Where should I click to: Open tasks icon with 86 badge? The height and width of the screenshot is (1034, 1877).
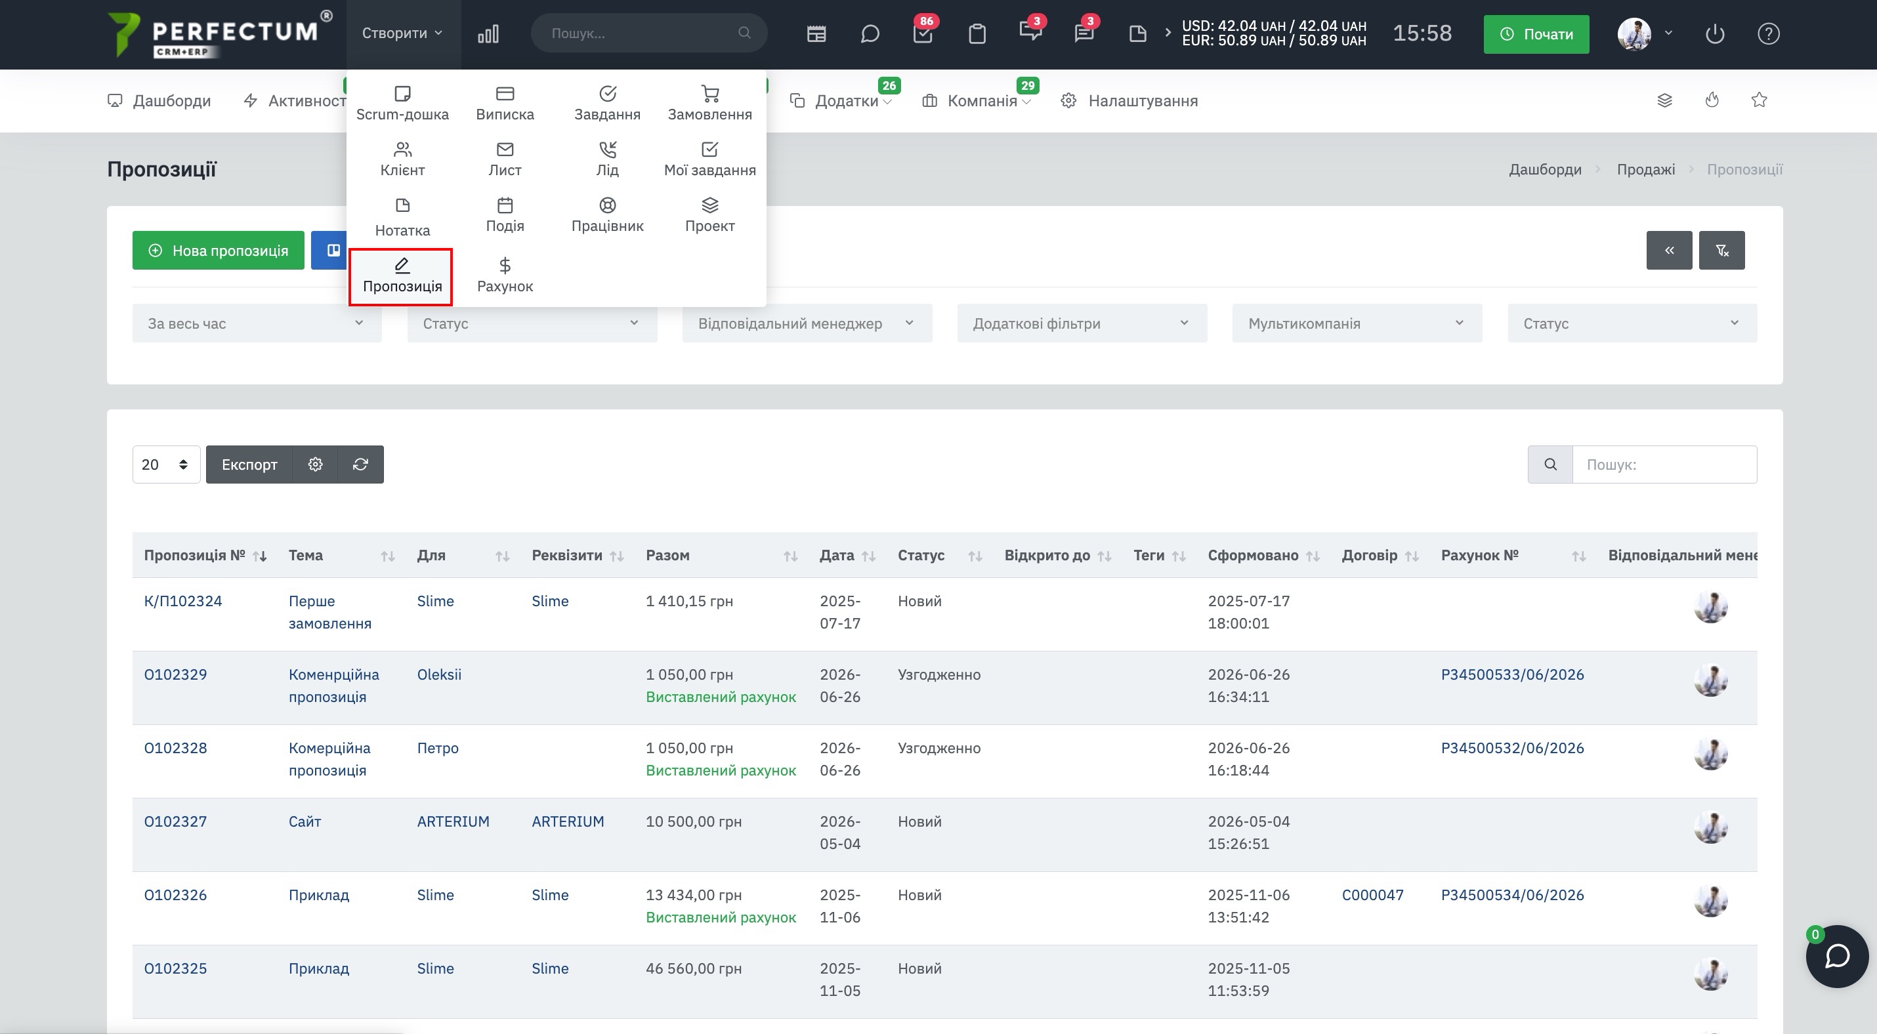pyautogui.click(x=923, y=33)
